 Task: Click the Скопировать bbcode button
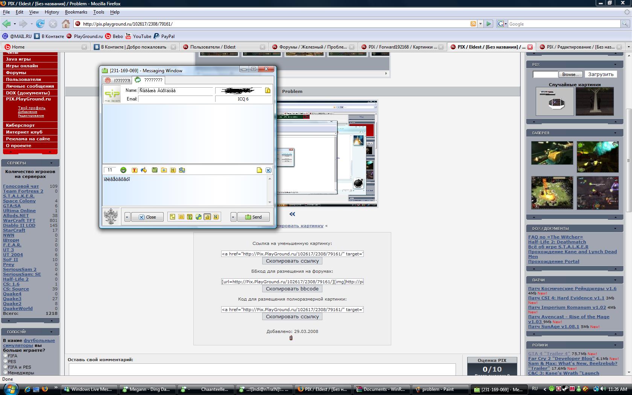coord(292,289)
